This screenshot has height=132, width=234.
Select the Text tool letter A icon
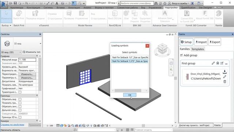(x=57, y=3)
